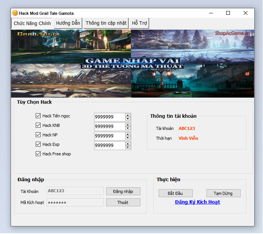Increase Hack Tiên ngọc value with up arrow
The image size is (263, 234).
(x=128, y=115)
